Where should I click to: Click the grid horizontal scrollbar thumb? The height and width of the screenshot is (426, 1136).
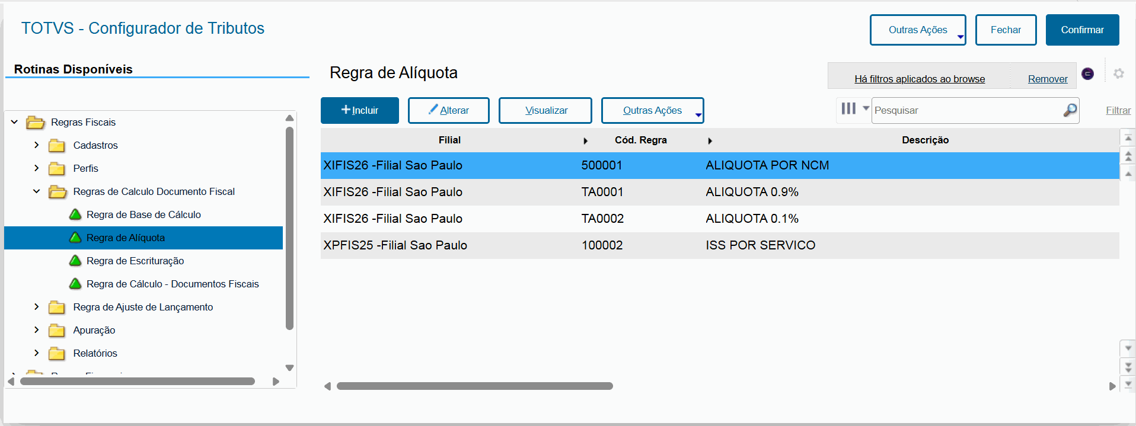click(x=474, y=386)
